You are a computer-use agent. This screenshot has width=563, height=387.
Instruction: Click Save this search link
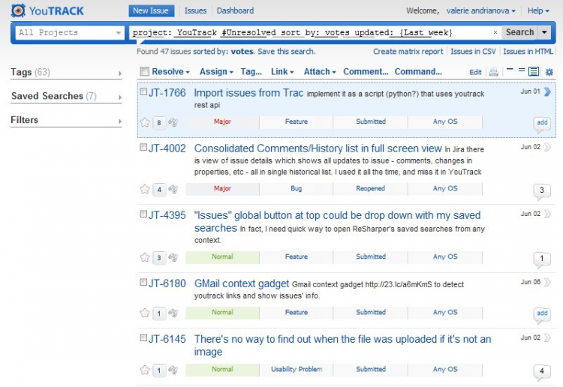pos(287,52)
